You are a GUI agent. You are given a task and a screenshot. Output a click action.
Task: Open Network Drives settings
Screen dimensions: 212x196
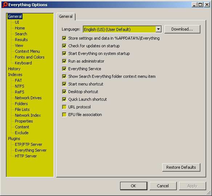coord(28,98)
